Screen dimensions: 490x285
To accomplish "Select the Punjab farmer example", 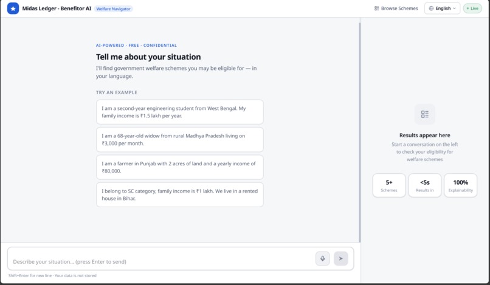I will click(x=180, y=167).
